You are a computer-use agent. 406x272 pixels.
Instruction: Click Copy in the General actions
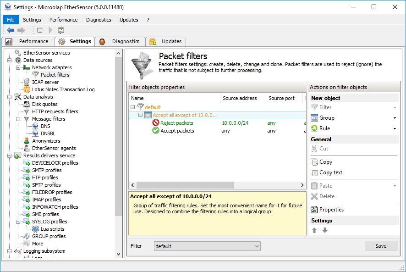[325, 162]
